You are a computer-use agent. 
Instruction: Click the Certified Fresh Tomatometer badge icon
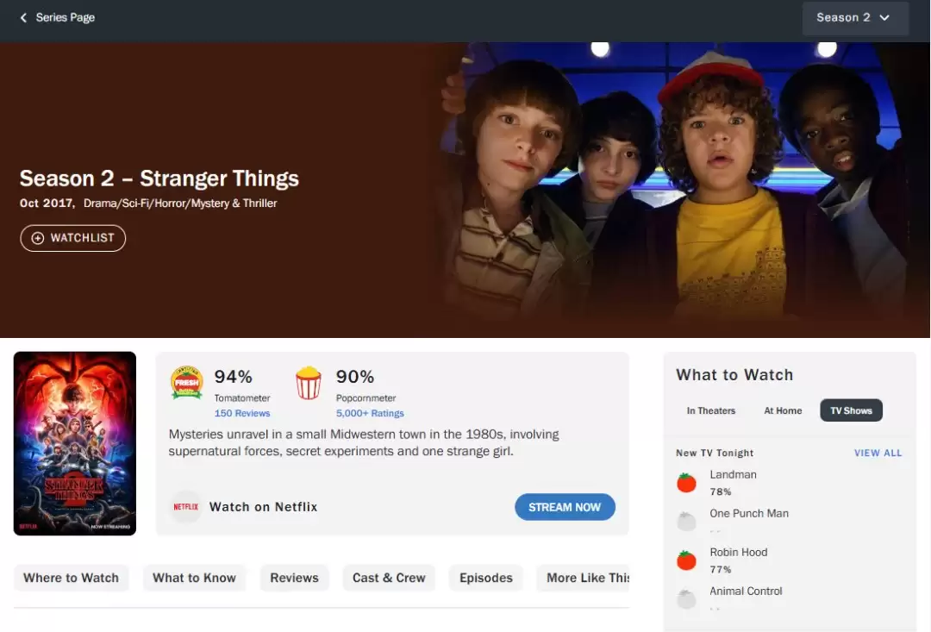click(x=186, y=383)
